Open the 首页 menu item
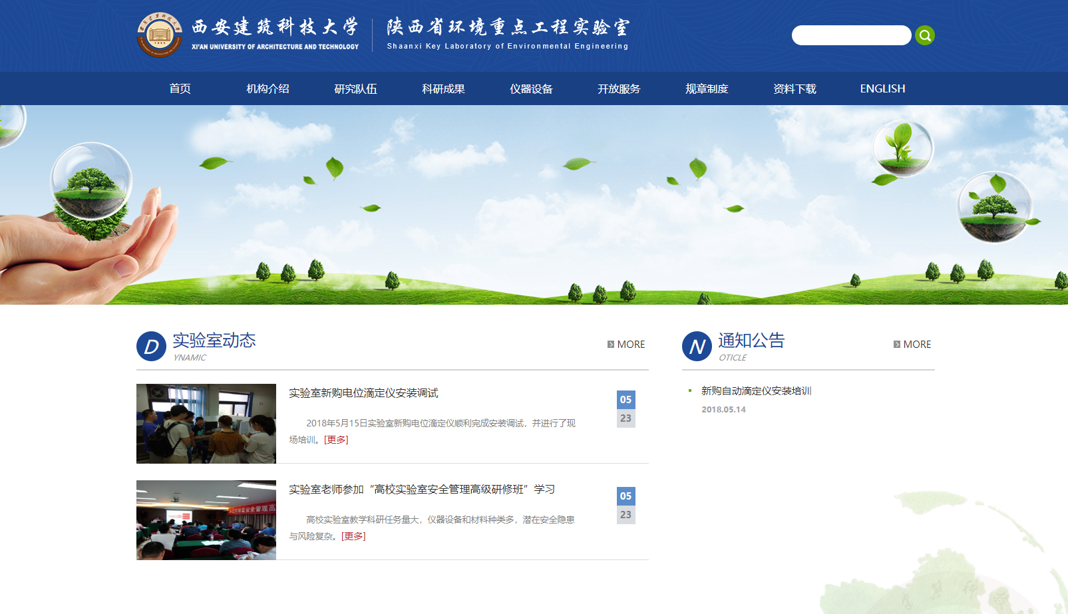This screenshot has height=614, width=1068. point(180,88)
